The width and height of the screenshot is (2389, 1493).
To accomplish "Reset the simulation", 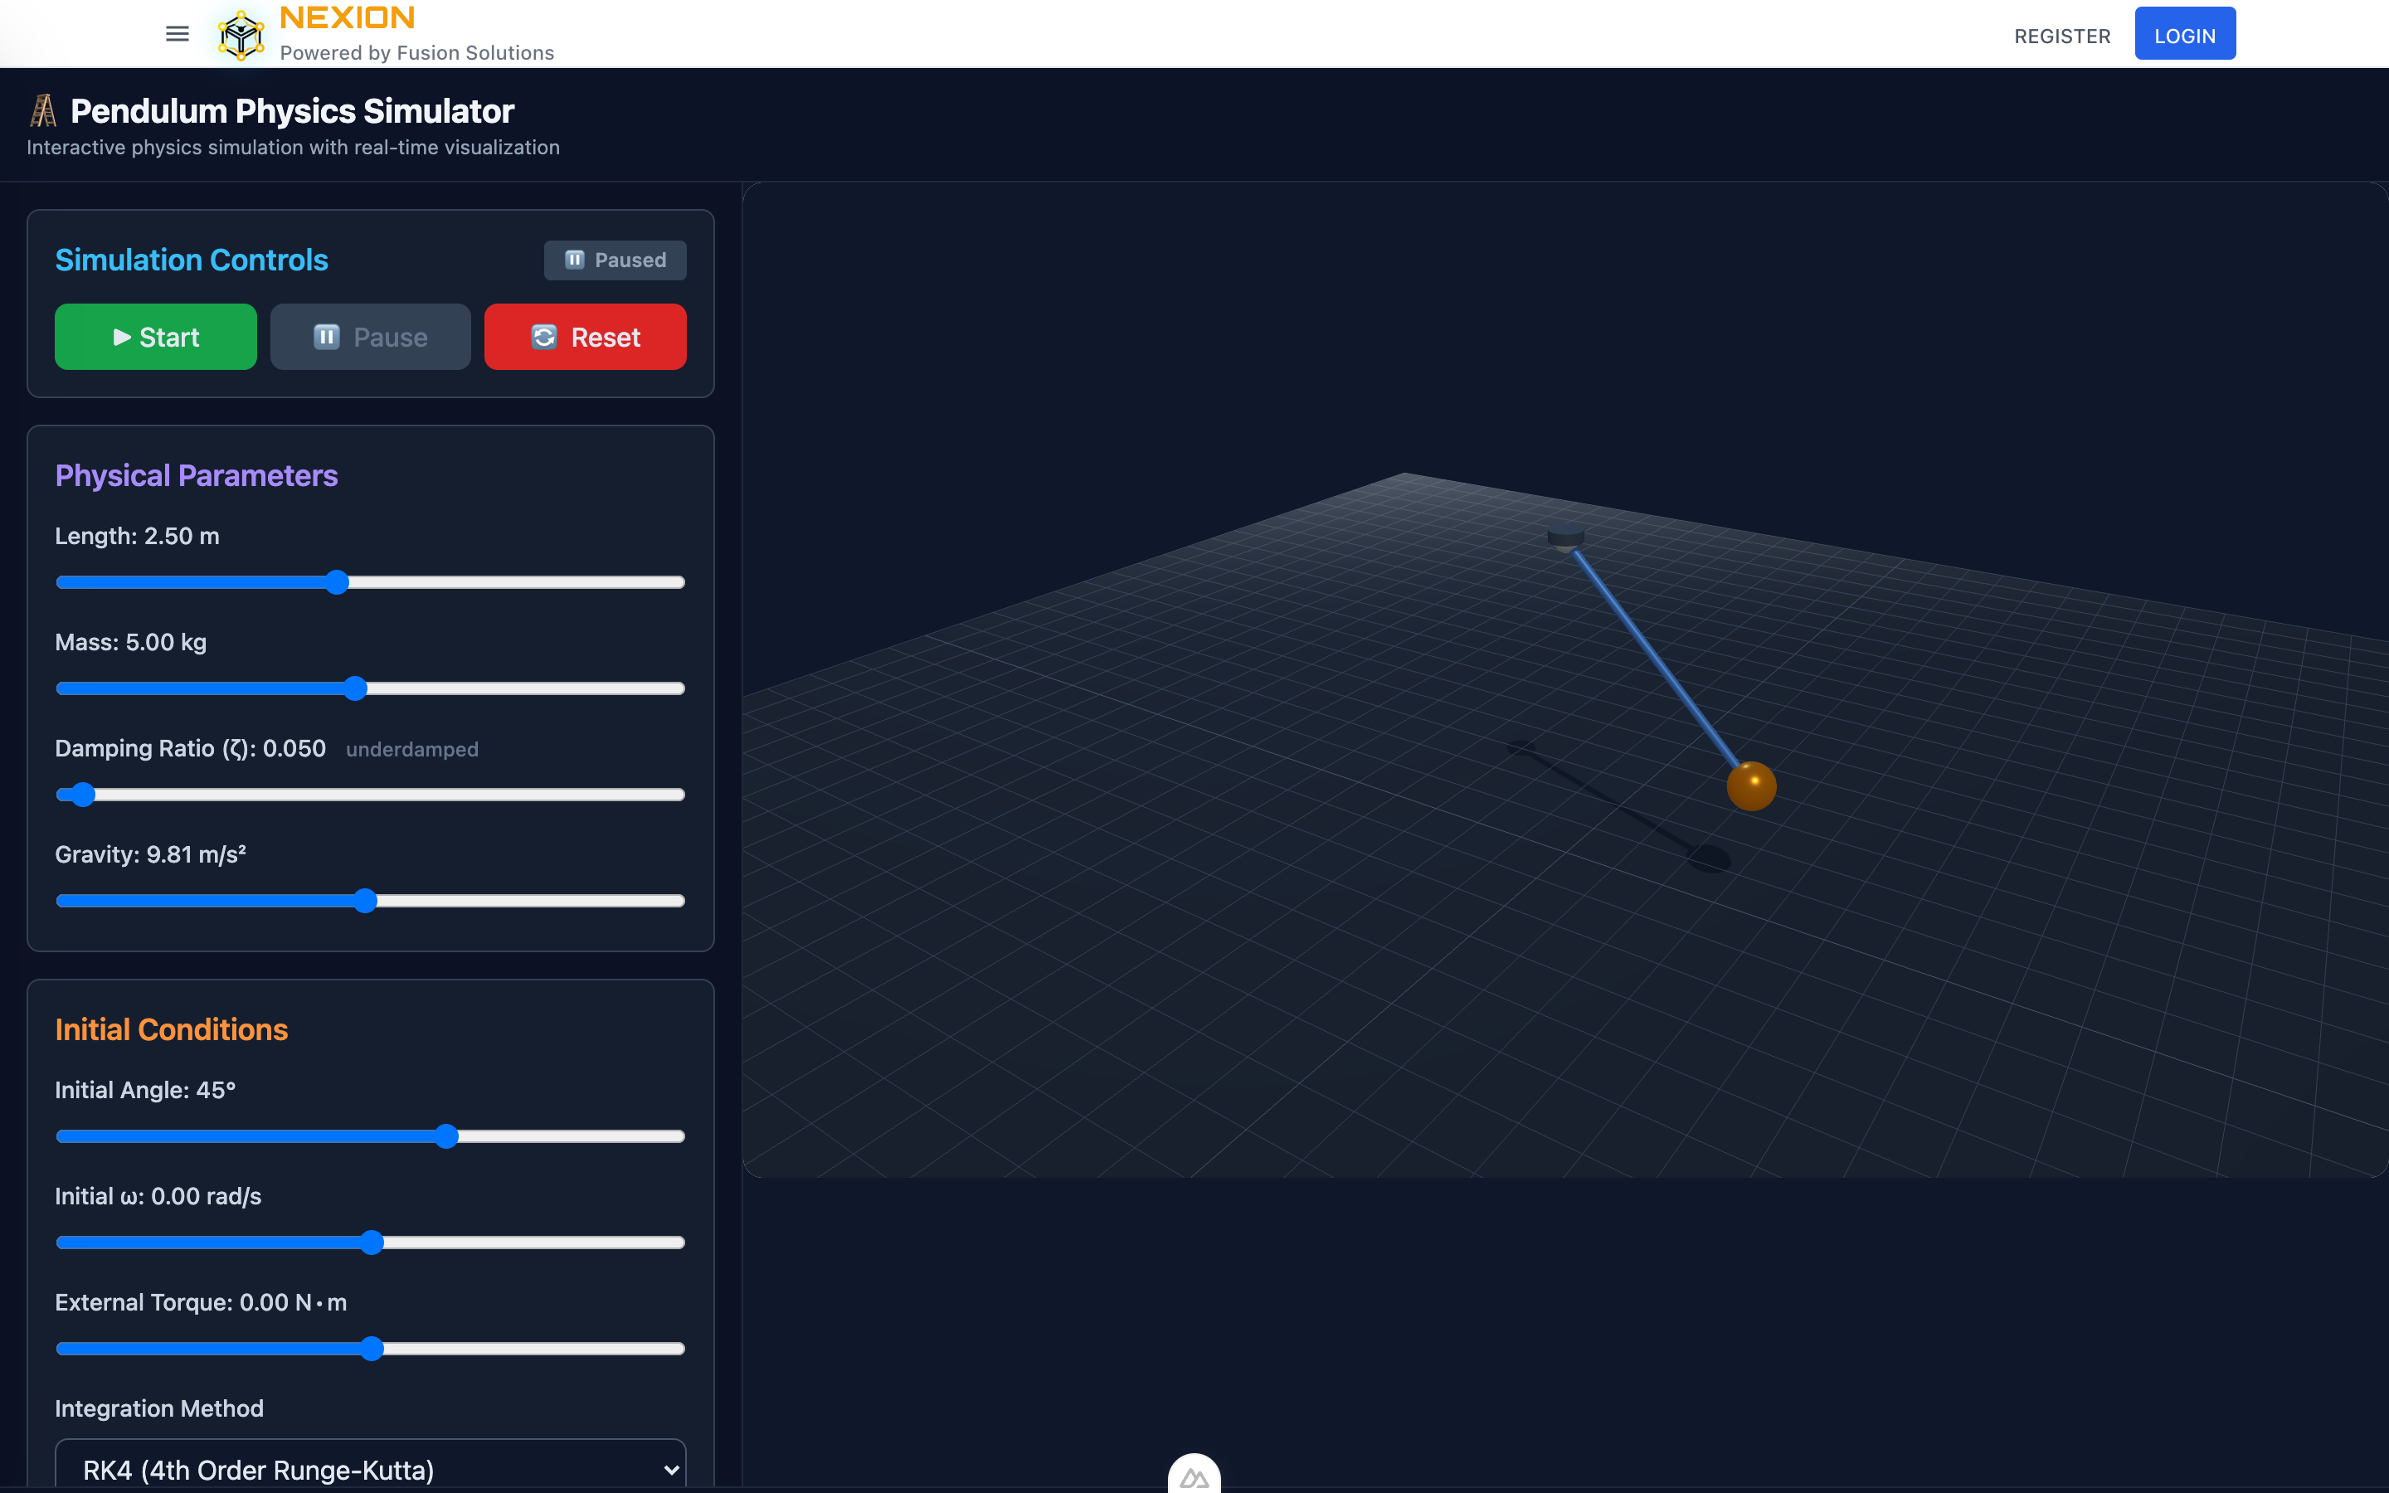I will (x=586, y=337).
